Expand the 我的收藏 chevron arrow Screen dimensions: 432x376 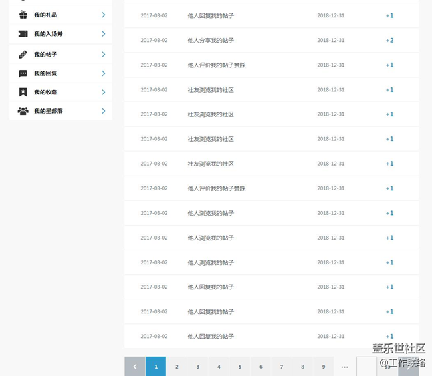[103, 92]
